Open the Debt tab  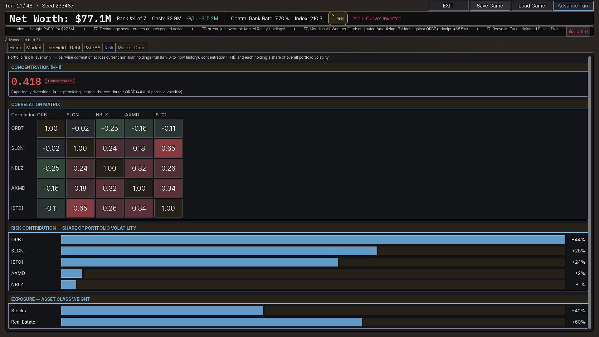[x=75, y=48]
